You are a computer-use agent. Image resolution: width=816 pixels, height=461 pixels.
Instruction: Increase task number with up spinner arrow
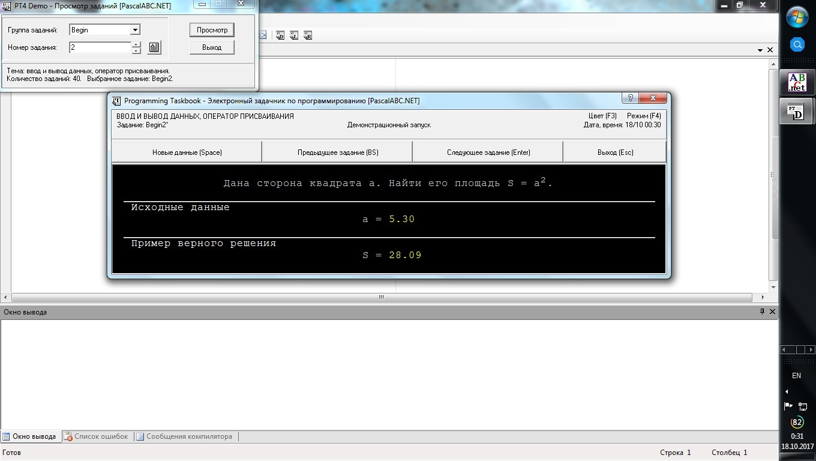136,44
